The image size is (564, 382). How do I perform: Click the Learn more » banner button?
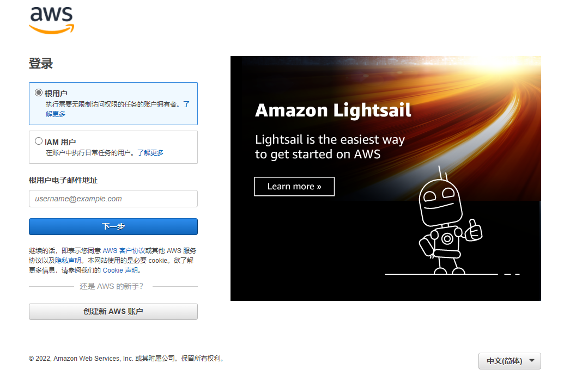pyautogui.click(x=294, y=186)
